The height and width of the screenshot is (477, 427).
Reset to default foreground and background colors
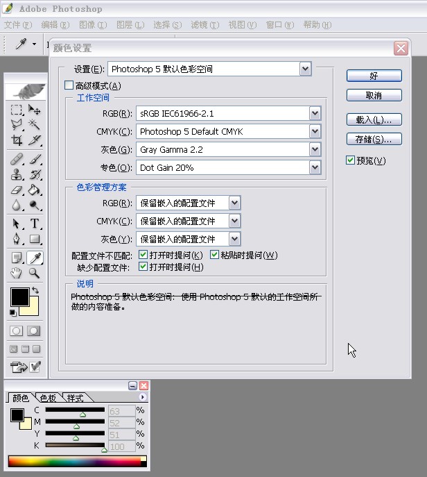12,312
